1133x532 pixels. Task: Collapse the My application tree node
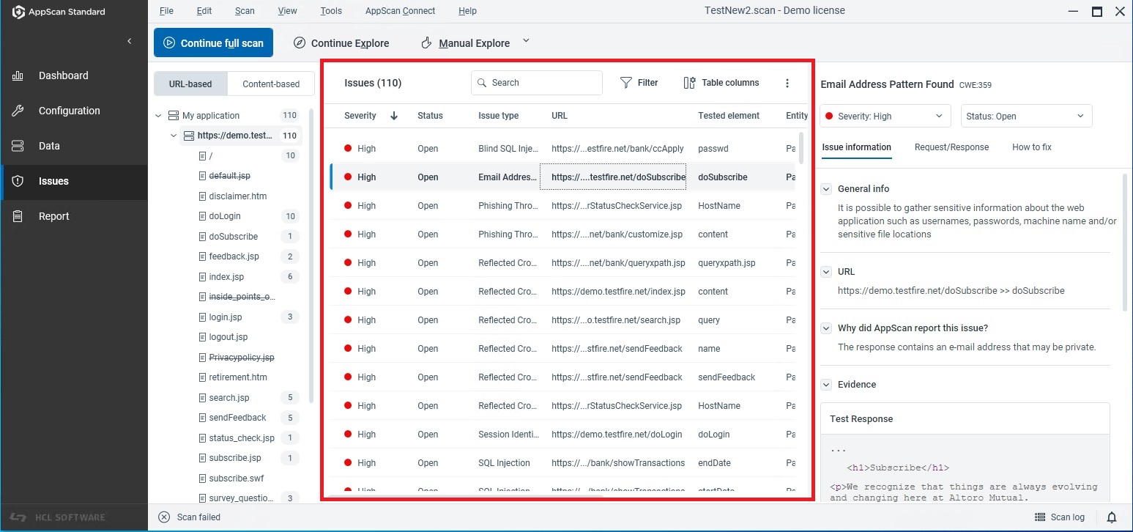pyautogui.click(x=159, y=116)
